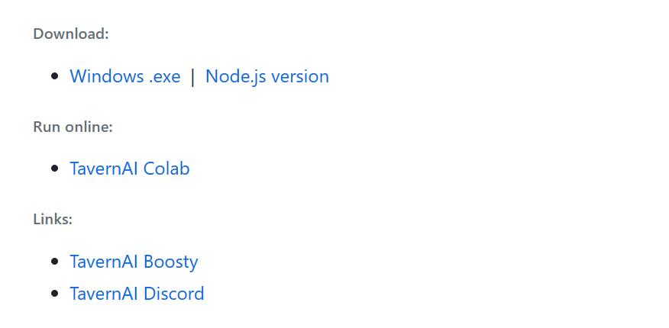
Task: Click the pipe separator between download links
Action: click(193, 77)
